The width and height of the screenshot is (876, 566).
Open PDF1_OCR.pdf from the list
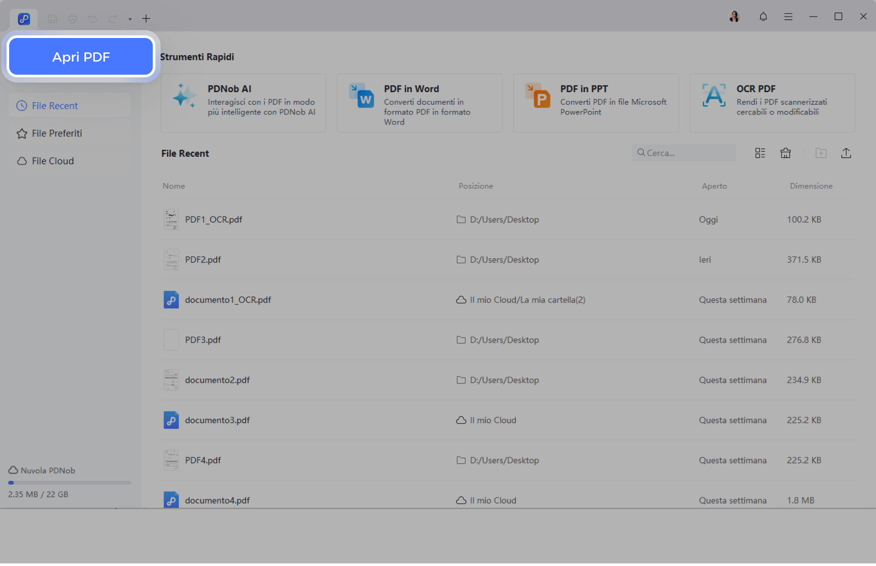[x=508, y=219]
